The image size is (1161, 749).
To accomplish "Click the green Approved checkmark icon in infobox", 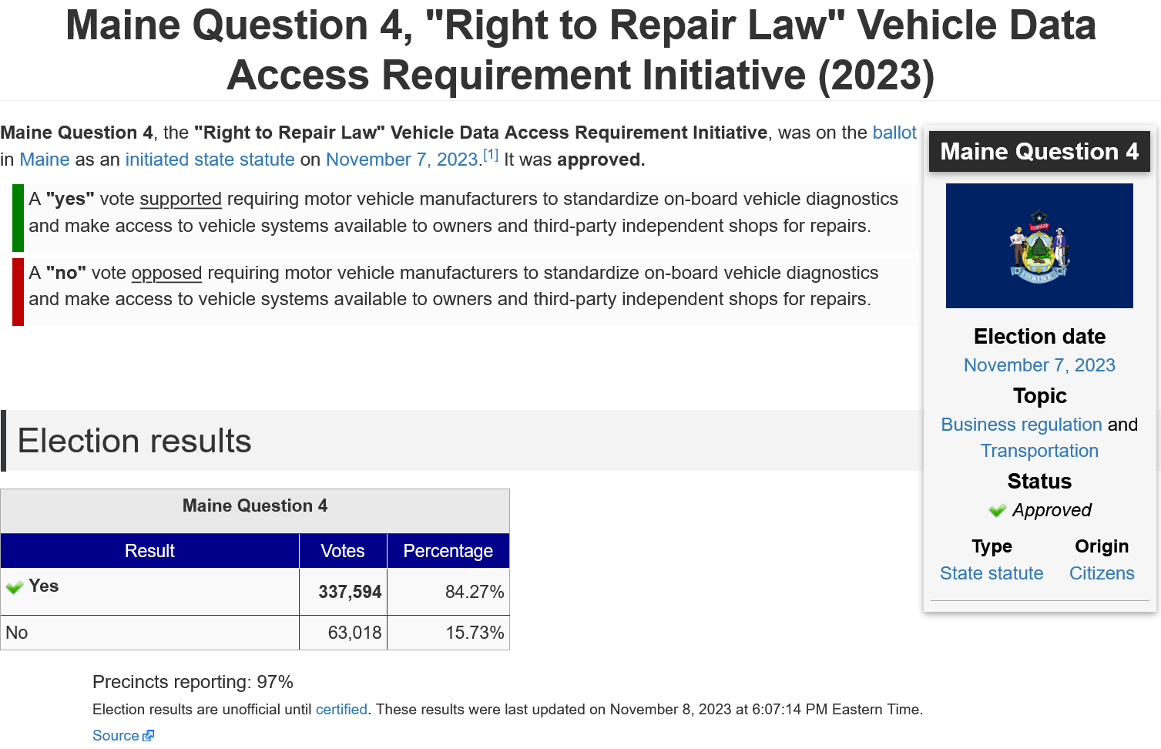I will [x=997, y=510].
